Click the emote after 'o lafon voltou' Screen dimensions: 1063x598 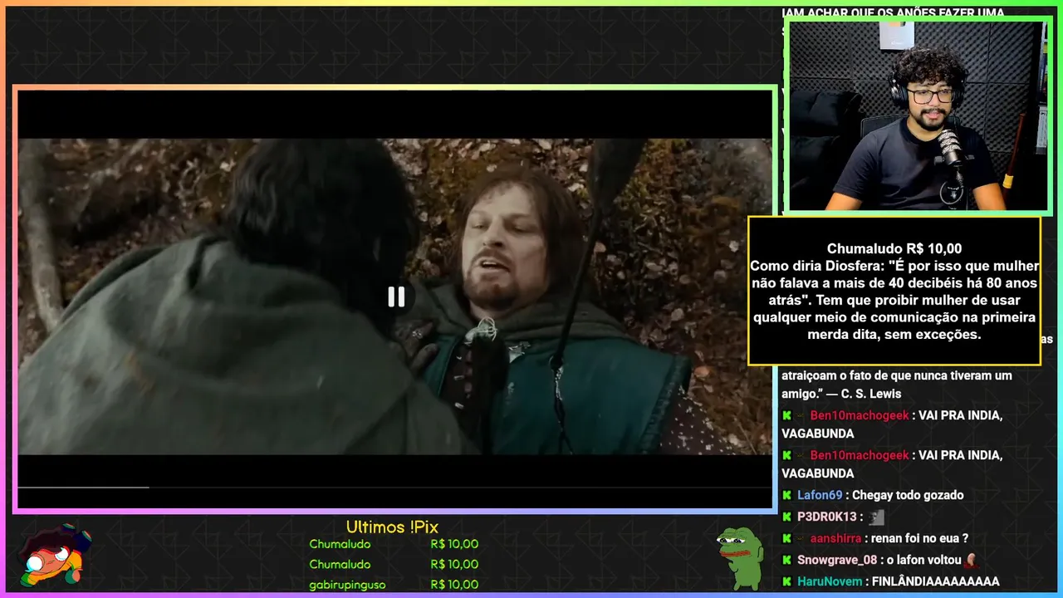(x=970, y=560)
